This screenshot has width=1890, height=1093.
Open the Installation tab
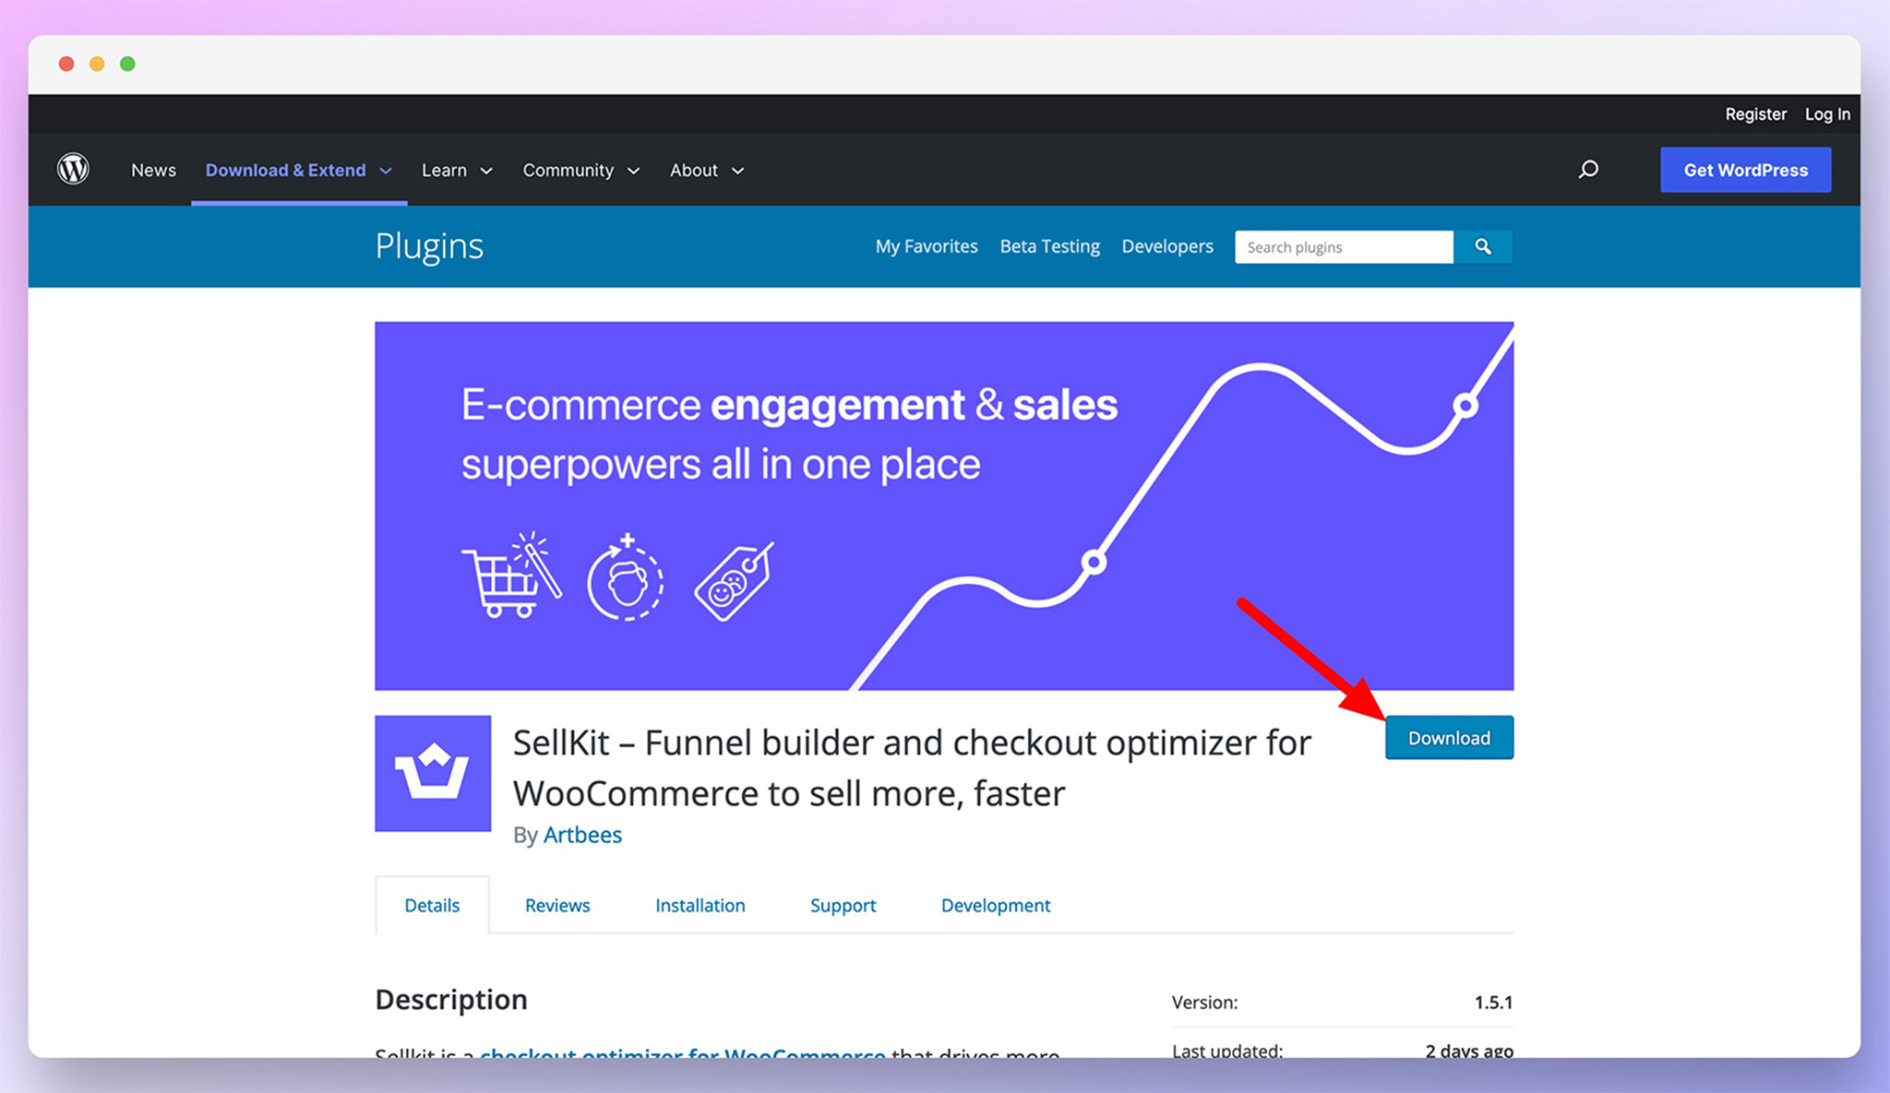point(700,905)
